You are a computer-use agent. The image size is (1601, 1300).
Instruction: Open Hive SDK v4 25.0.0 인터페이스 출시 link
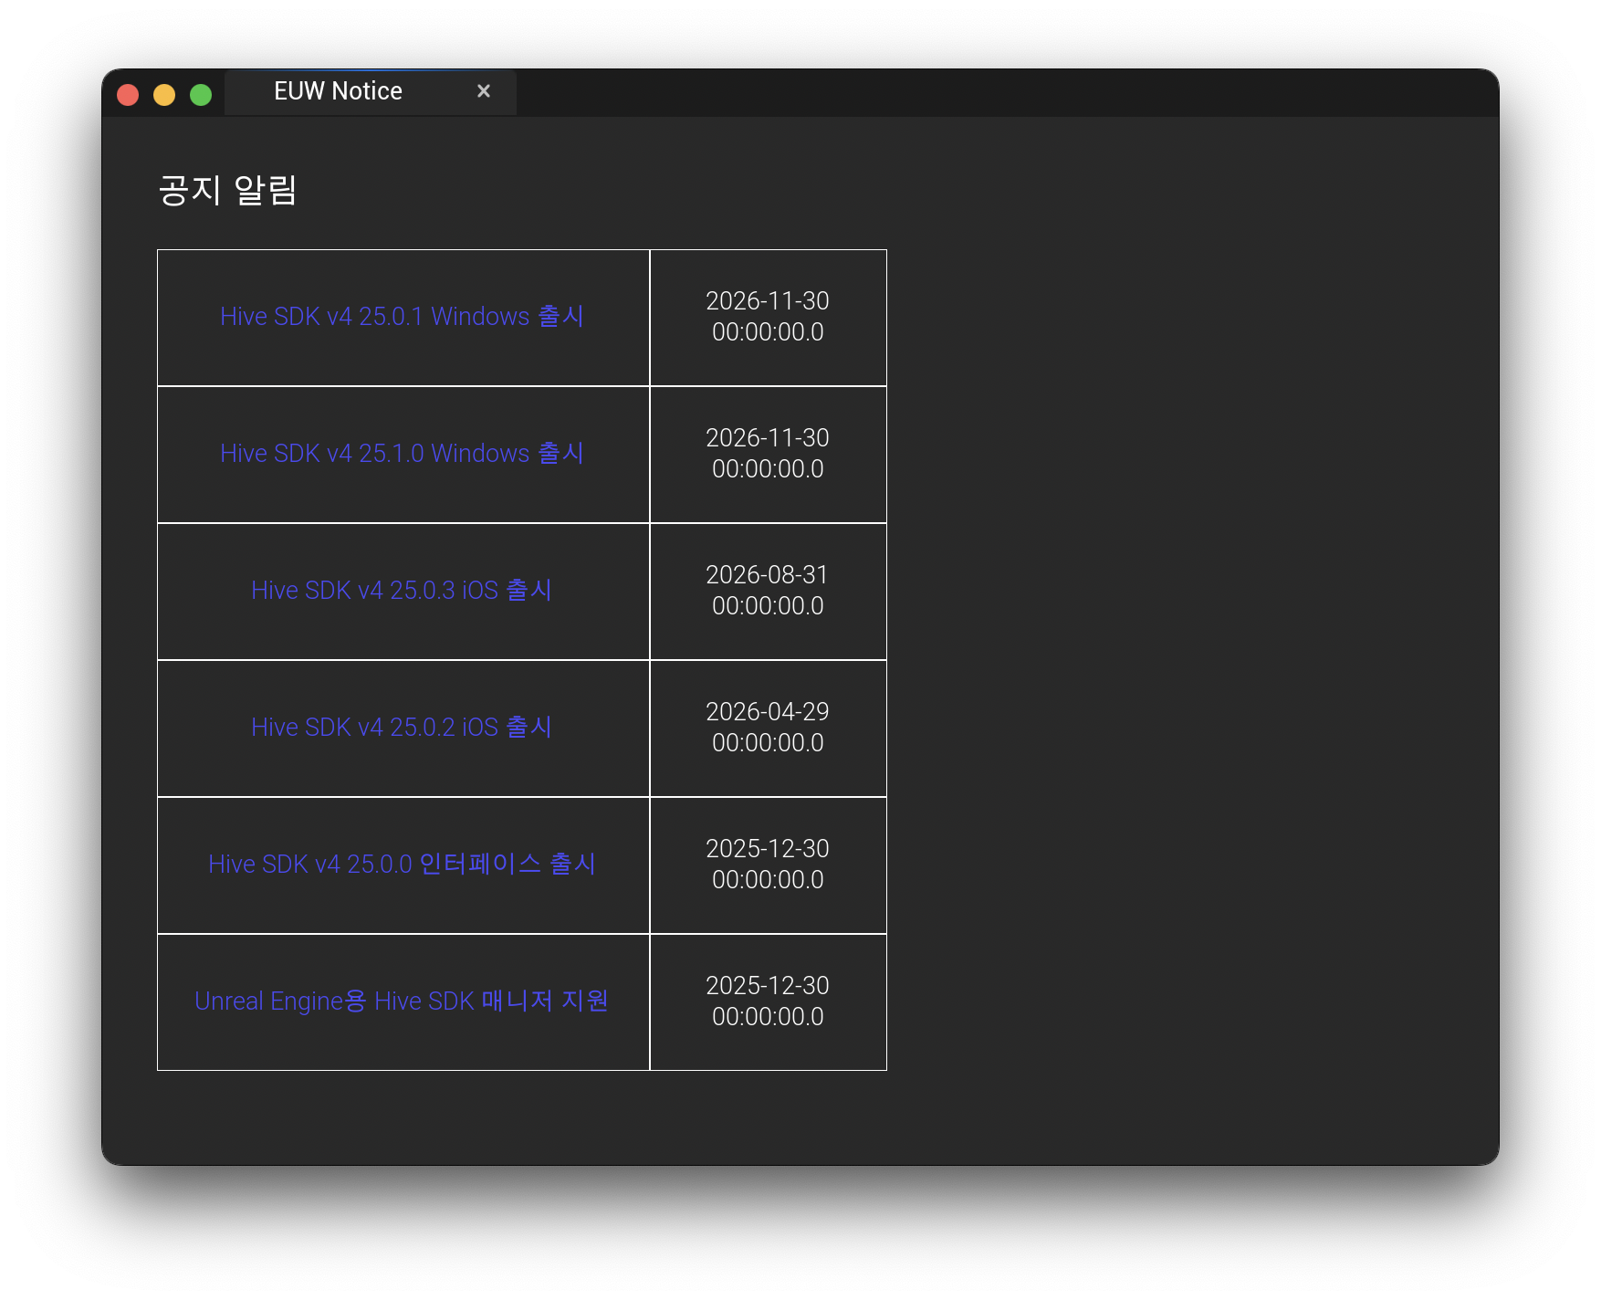click(x=402, y=865)
